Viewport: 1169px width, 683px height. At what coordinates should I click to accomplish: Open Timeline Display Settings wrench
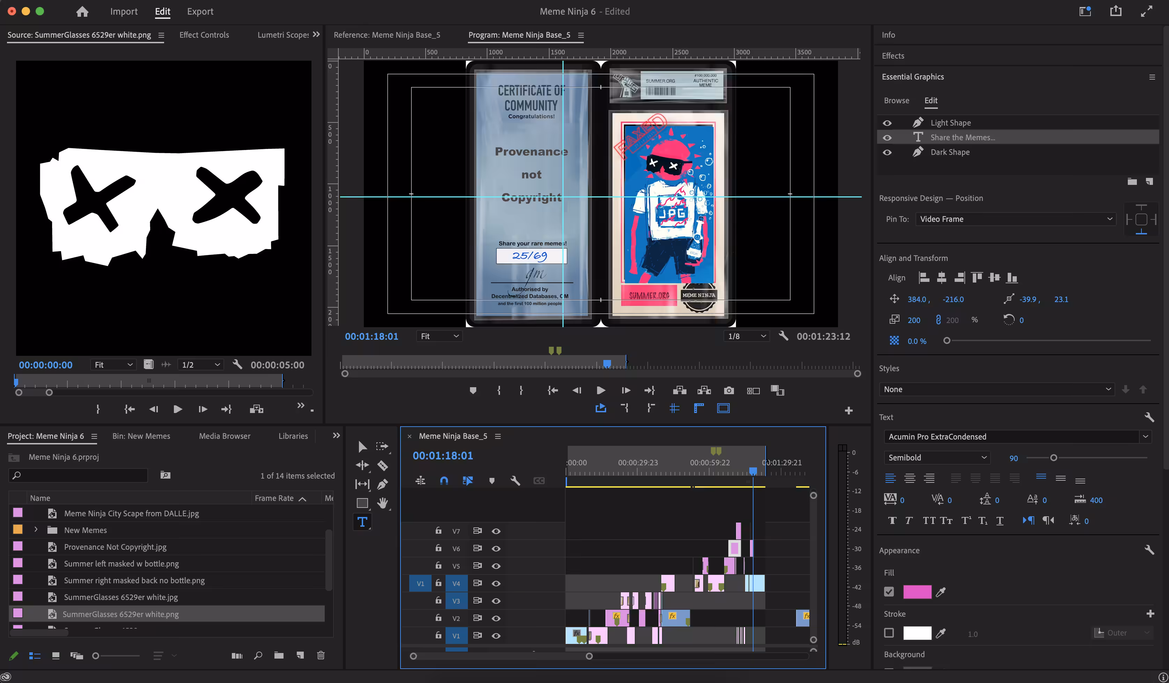pos(515,481)
